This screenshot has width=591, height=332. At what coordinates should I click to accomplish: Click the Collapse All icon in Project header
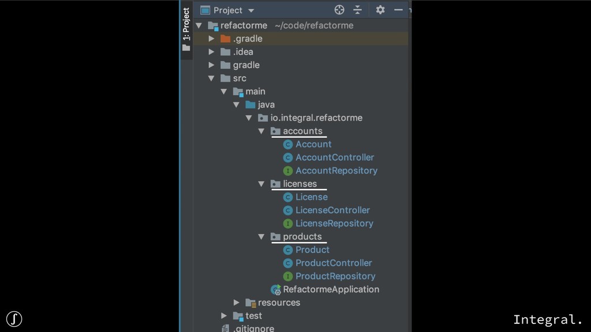tap(357, 10)
